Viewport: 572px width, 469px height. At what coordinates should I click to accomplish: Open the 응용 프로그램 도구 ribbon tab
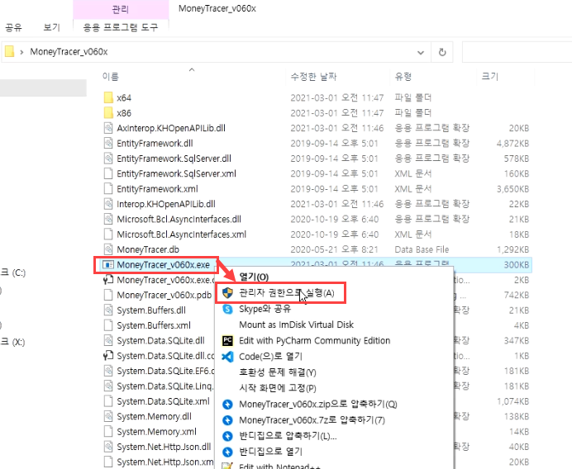pyautogui.click(x=121, y=27)
